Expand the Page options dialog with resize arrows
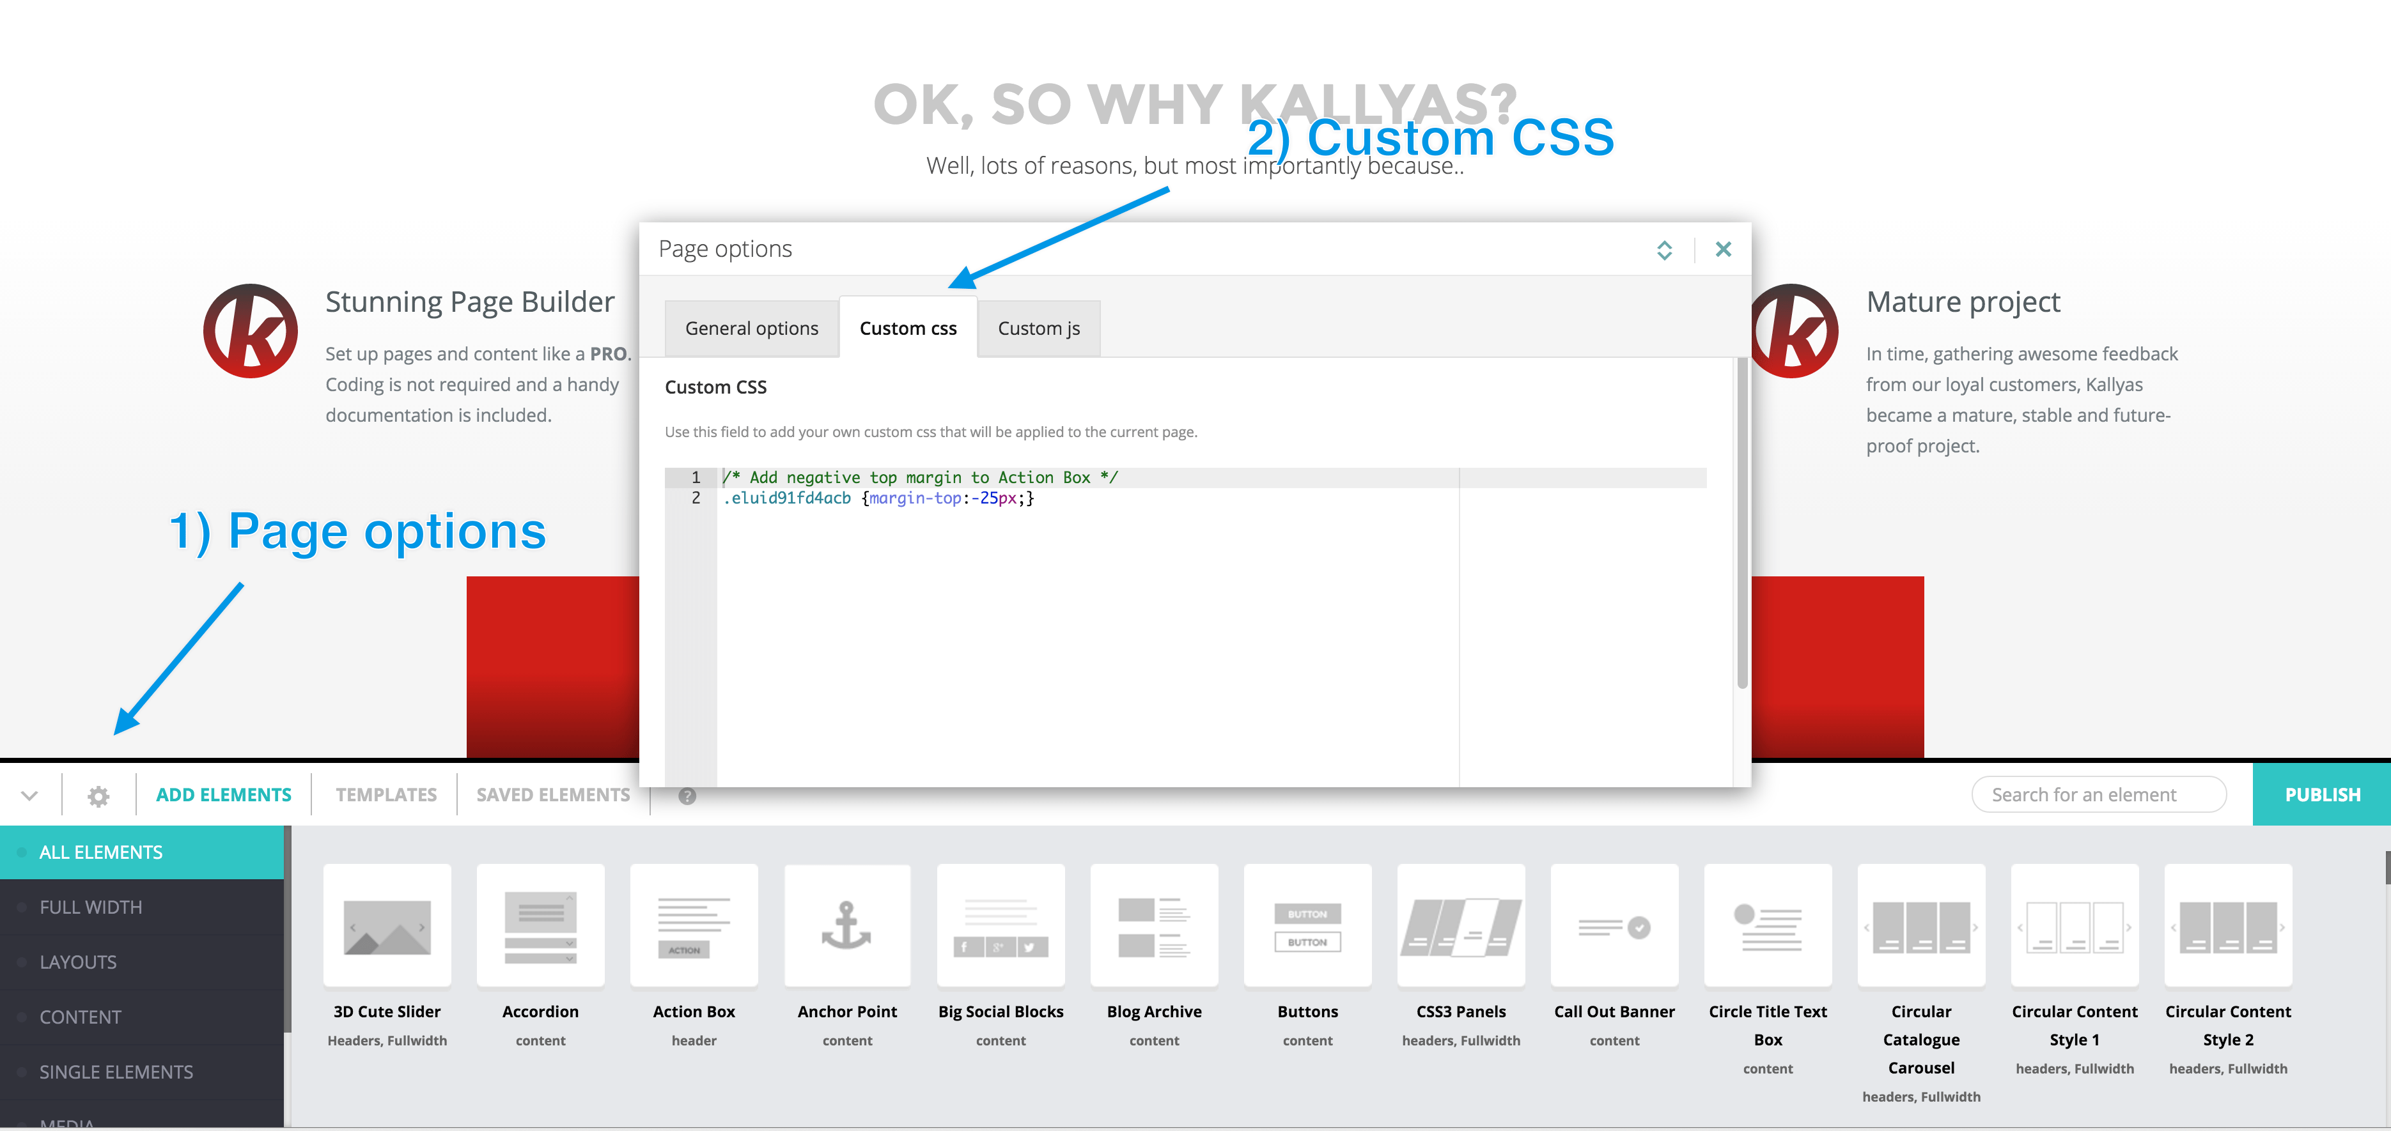The width and height of the screenshot is (2391, 1131). (x=1664, y=249)
